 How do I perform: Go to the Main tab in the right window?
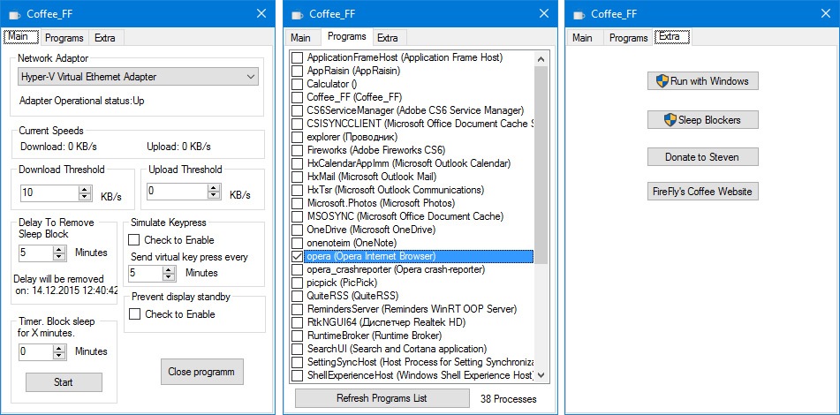pyautogui.click(x=582, y=38)
